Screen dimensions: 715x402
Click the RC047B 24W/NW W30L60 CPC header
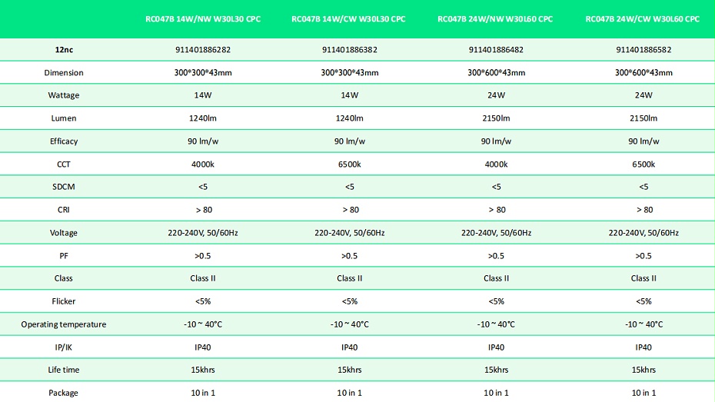[x=495, y=19]
